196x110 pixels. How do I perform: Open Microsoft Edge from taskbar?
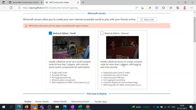pos(19,107)
